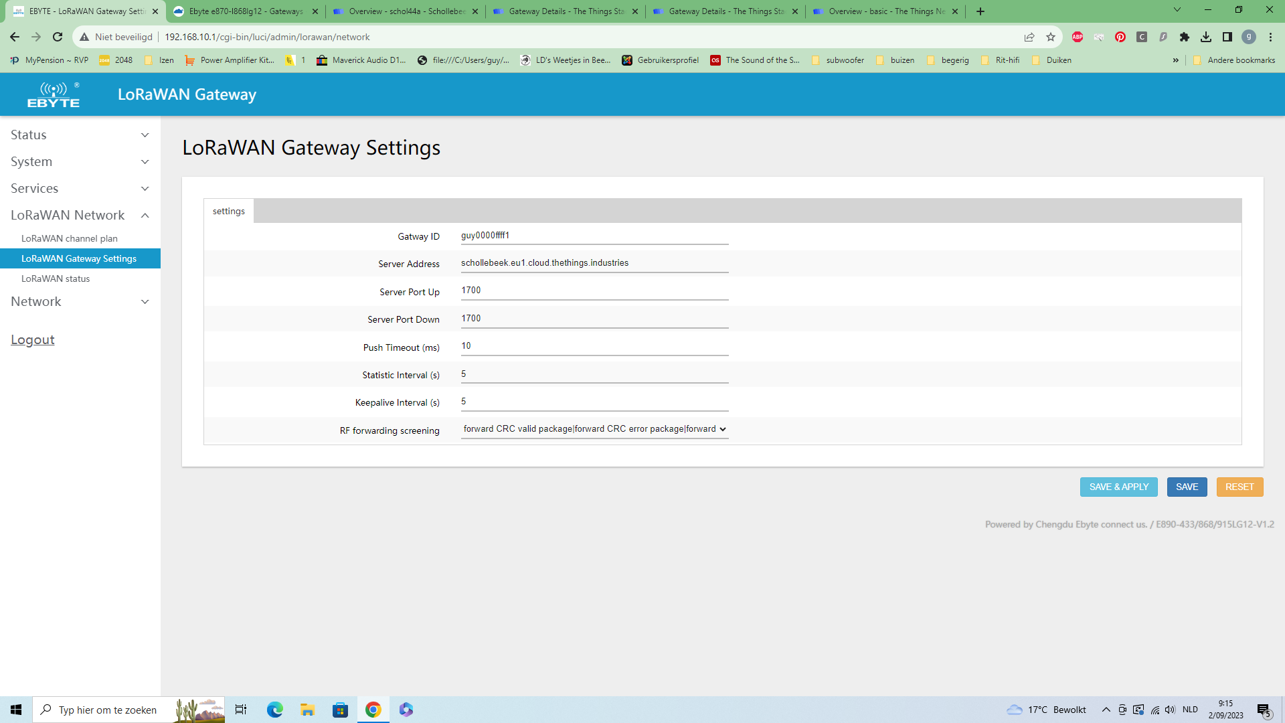The height and width of the screenshot is (723, 1285).
Task: Open browser Extensions puzzle icon
Action: coord(1185,37)
